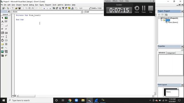
Task: Select the Shape control tool
Action: pyautogui.click(x=2, y=48)
